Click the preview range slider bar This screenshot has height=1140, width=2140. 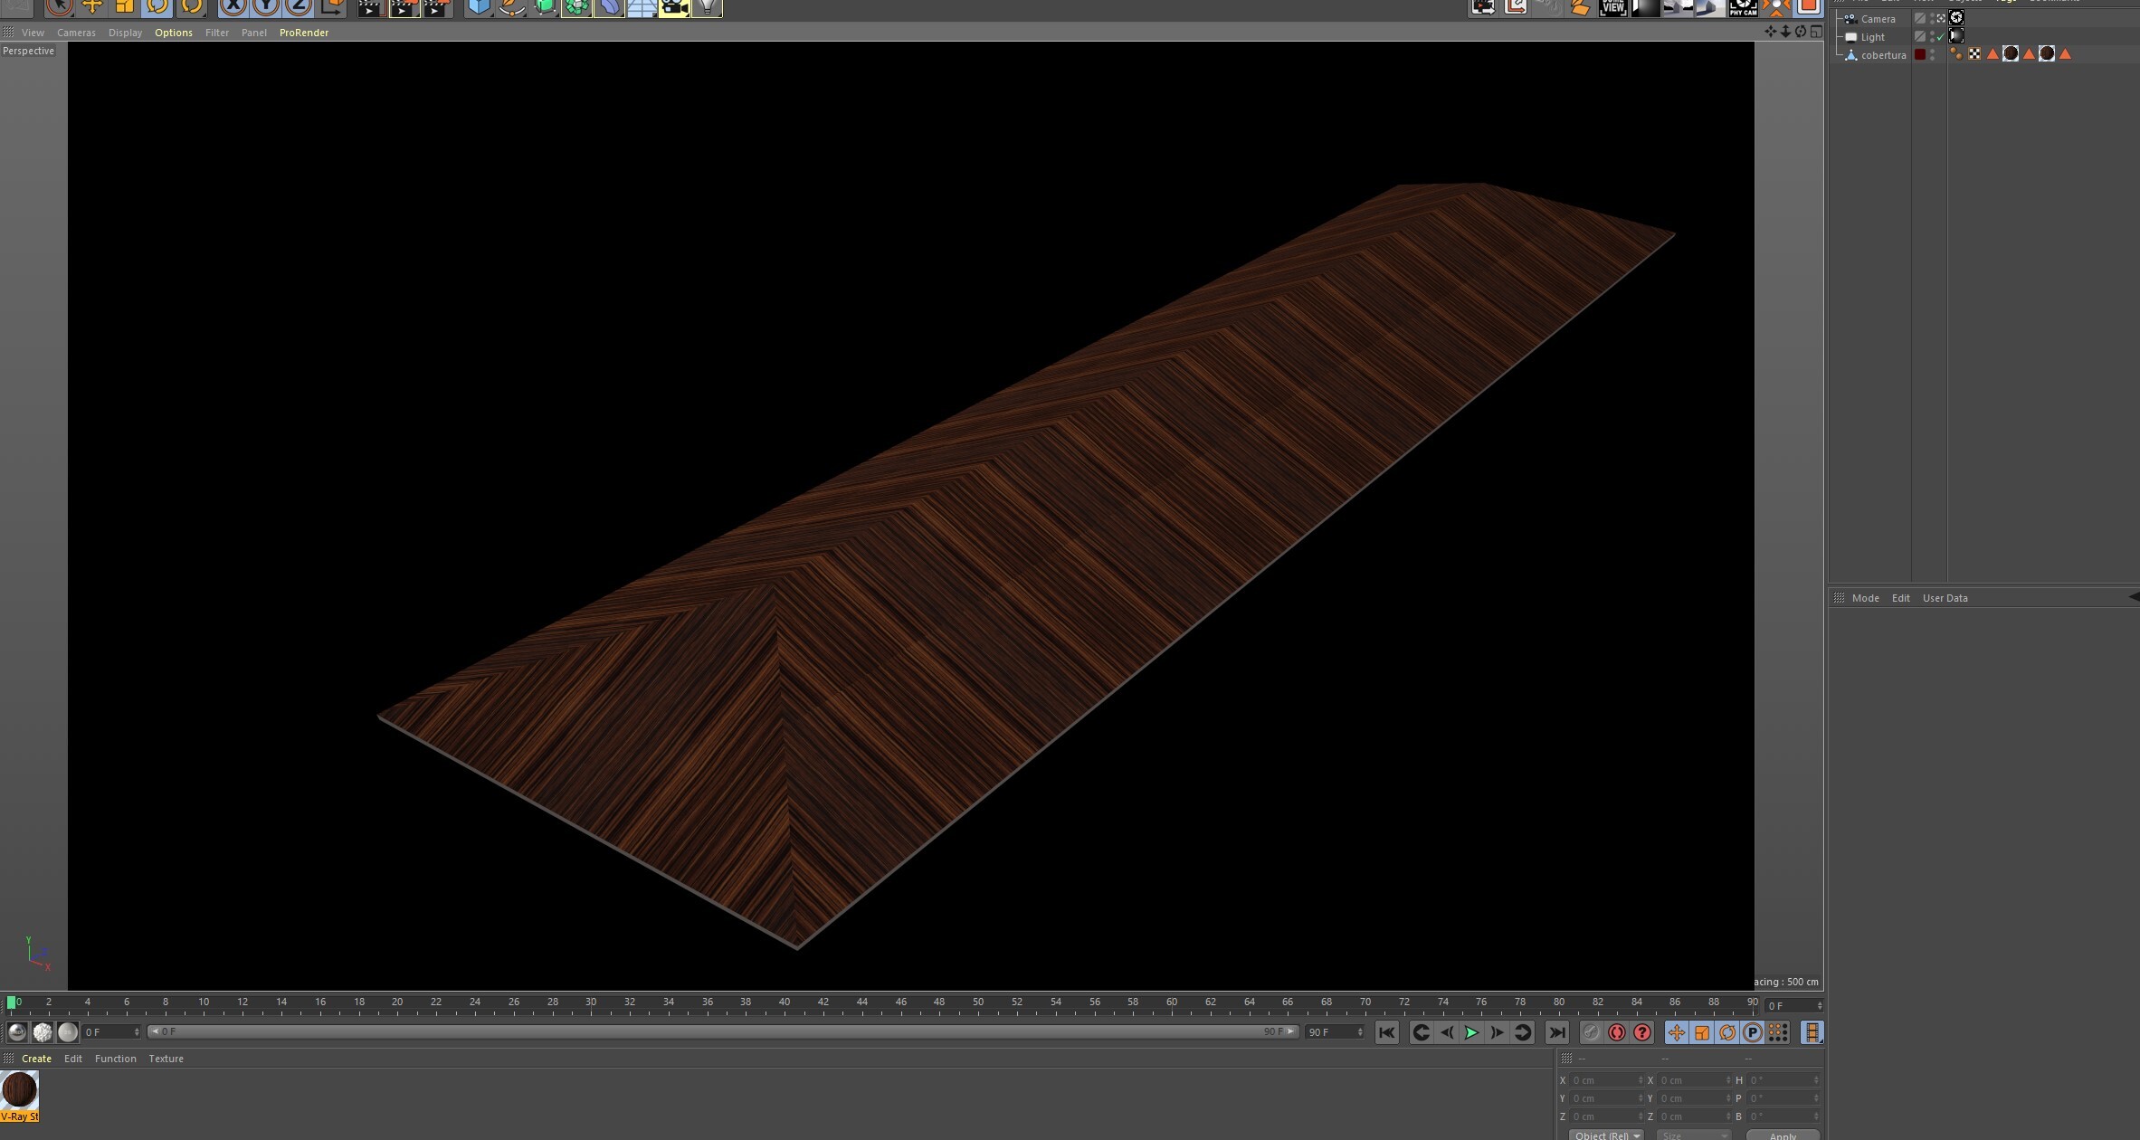pos(723,1031)
